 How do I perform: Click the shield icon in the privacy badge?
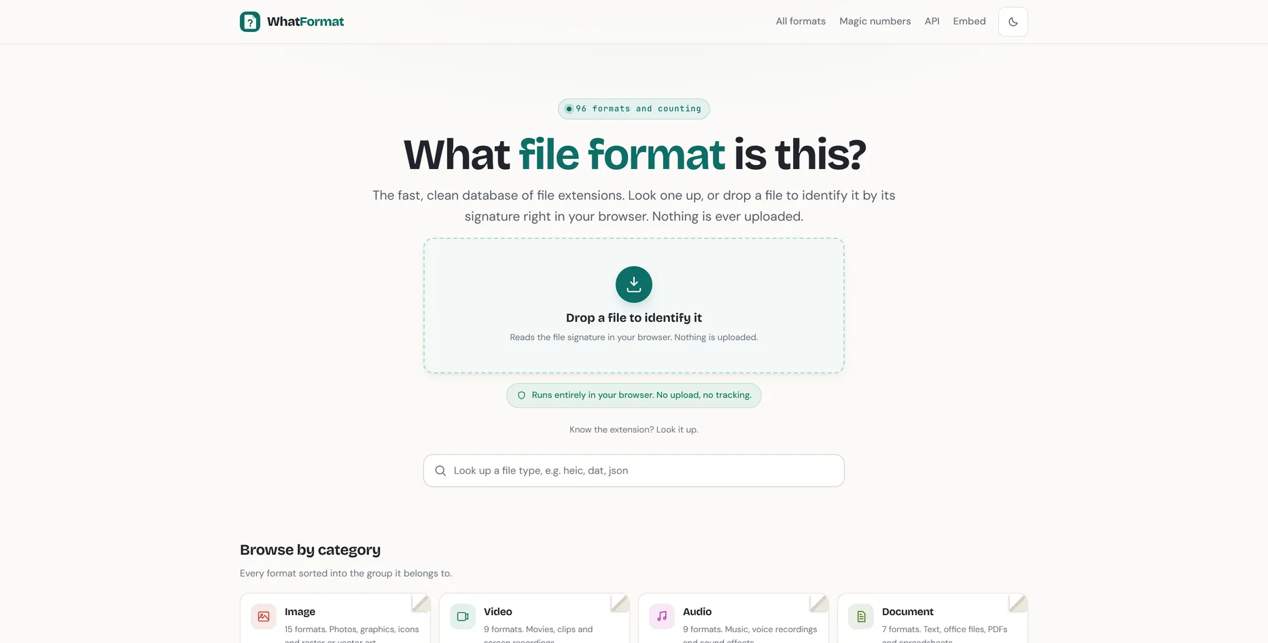tap(521, 395)
